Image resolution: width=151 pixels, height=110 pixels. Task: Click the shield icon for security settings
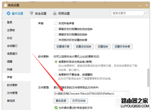[x=31, y=13]
